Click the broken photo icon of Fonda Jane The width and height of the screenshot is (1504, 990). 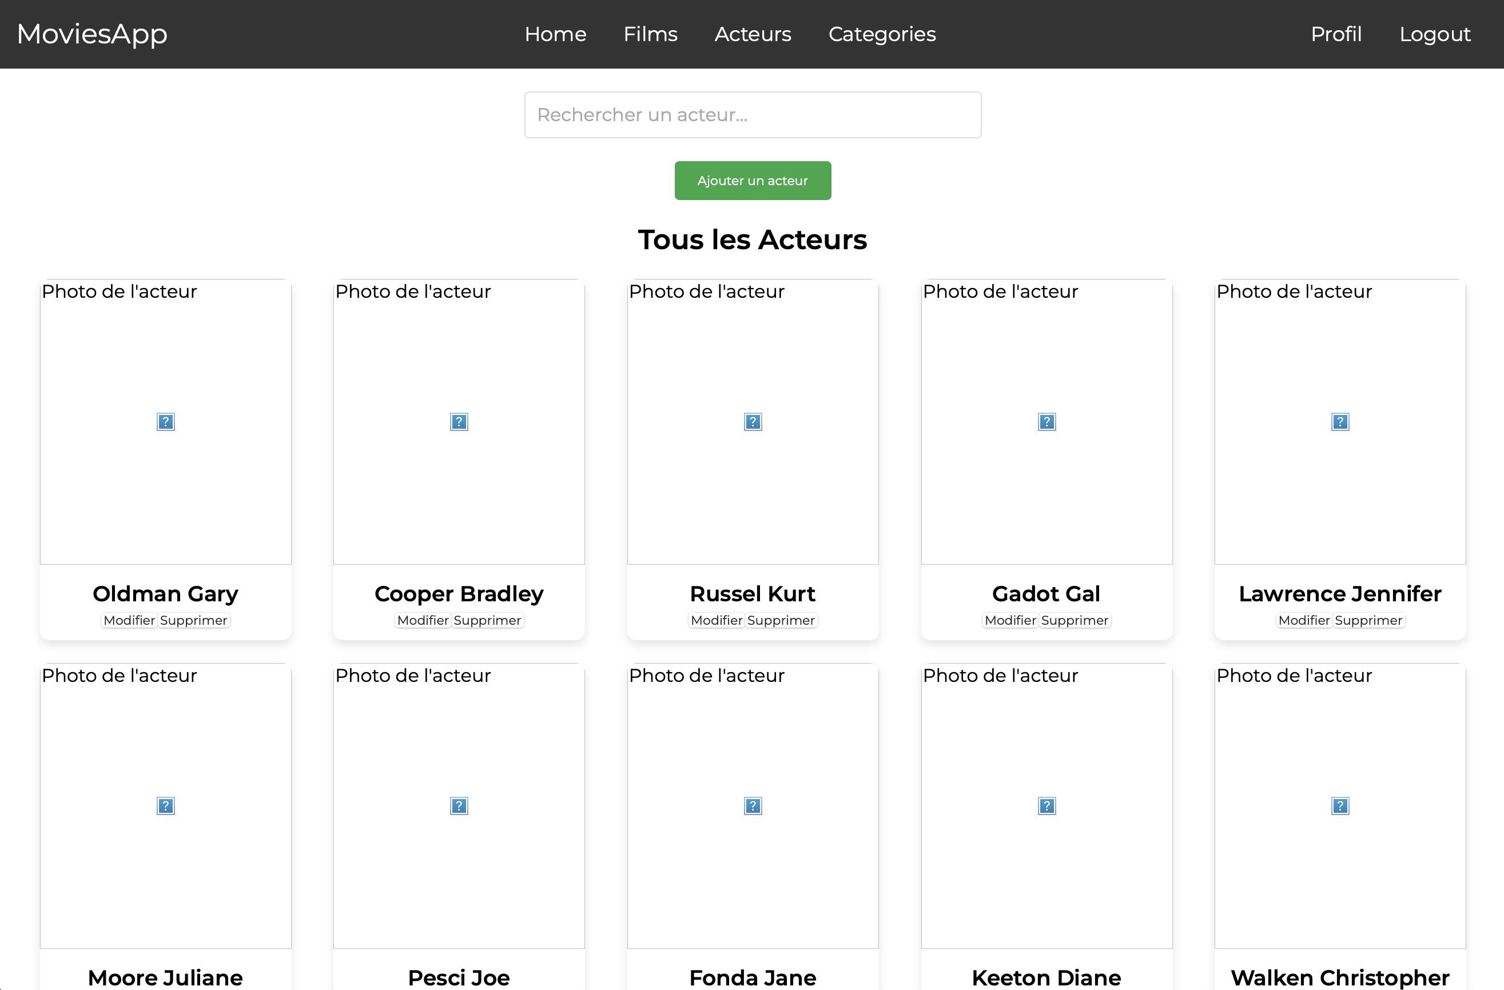(x=753, y=806)
